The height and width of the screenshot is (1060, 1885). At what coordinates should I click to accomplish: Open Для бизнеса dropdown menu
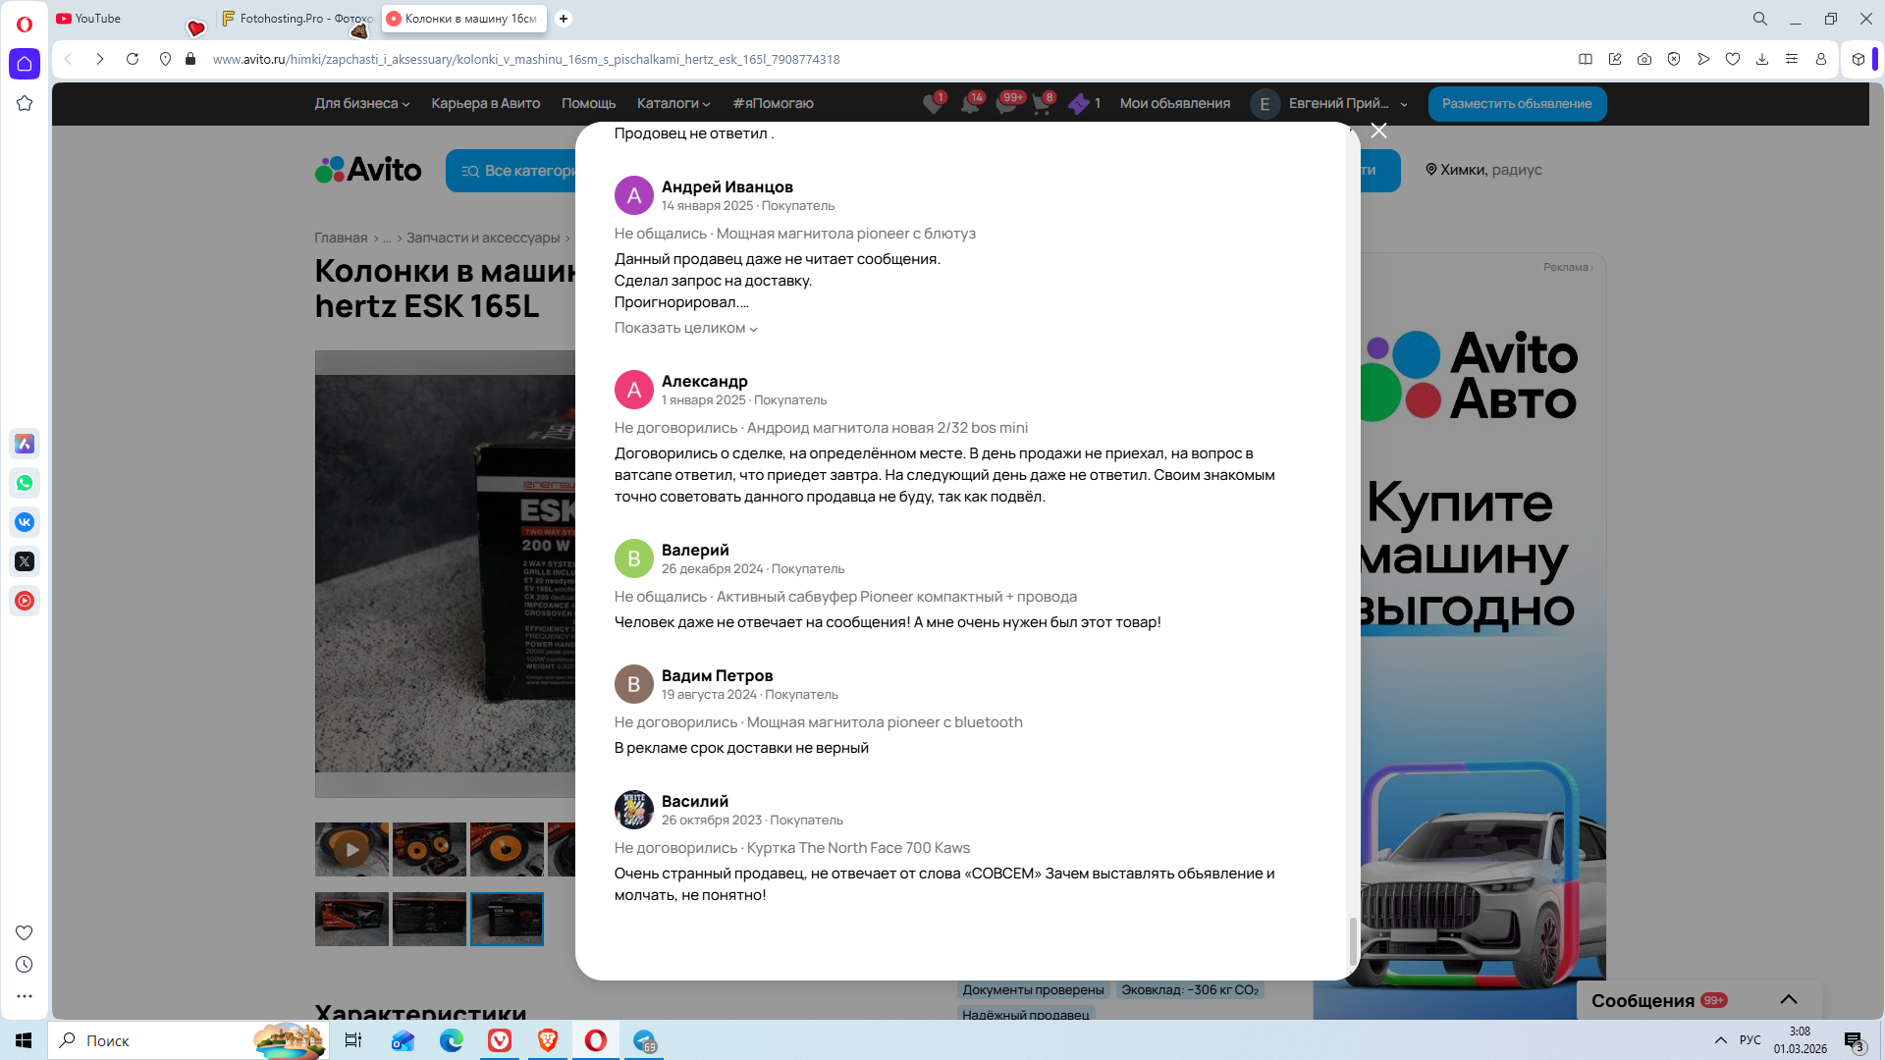[x=361, y=103]
